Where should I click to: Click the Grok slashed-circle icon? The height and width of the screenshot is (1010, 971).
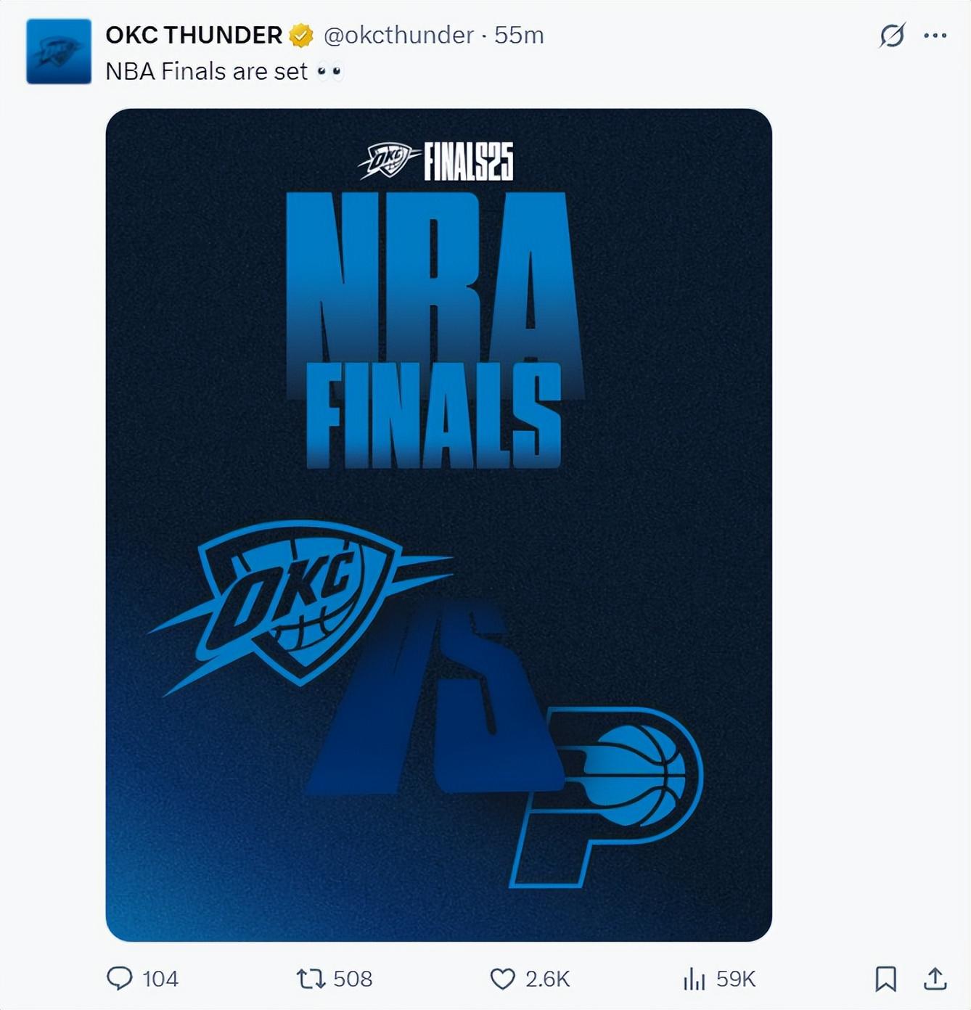click(x=892, y=35)
